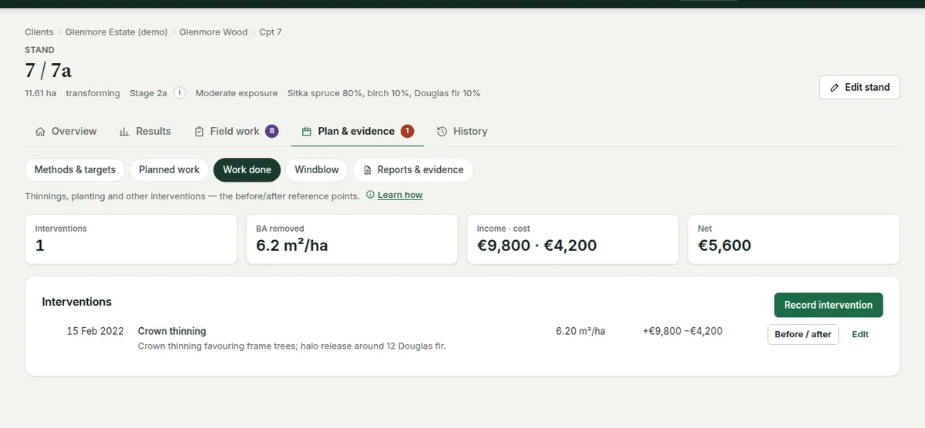This screenshot has width=925, height=428.
Task: Select the Methods & targets pill
Action: tap(75, 170)
